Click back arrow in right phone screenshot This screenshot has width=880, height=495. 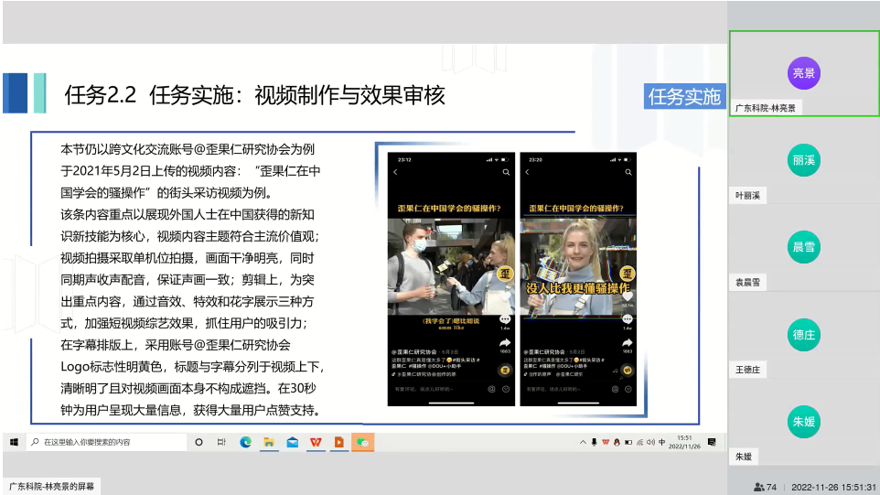point(527,172)
